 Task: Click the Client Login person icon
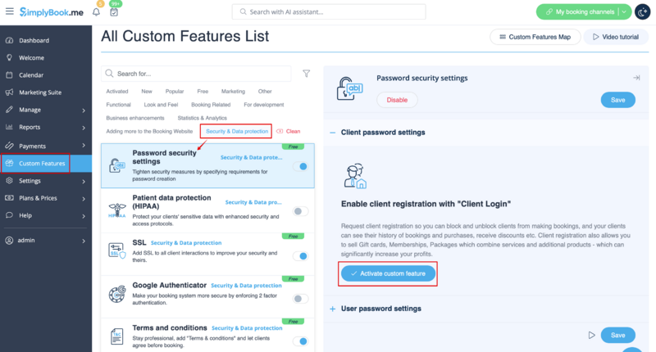(355, 176)
